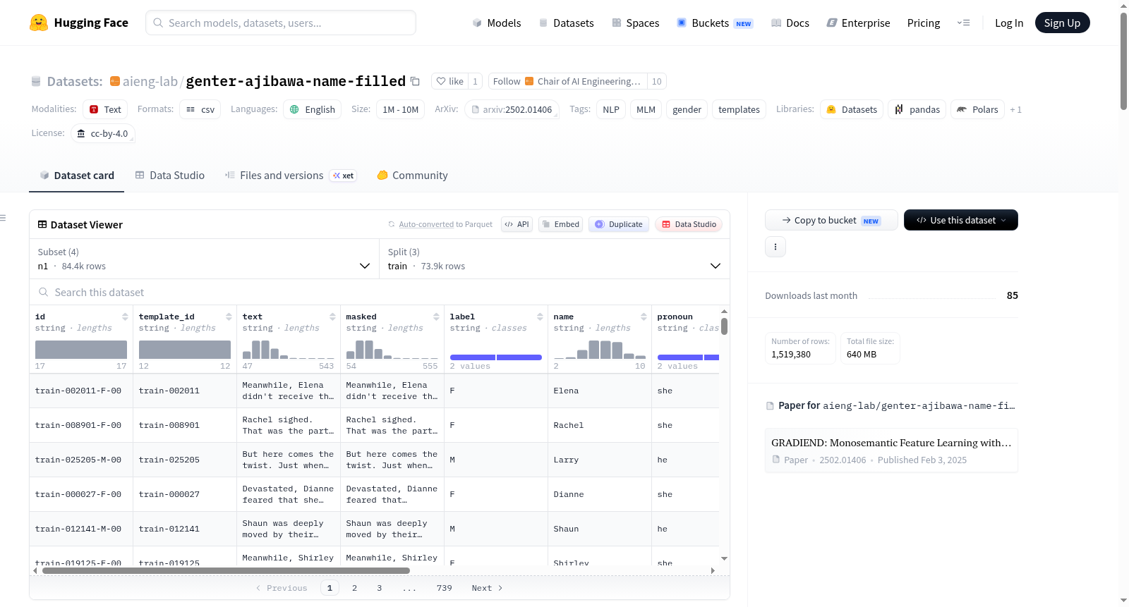Select the csv format tag
The width and height of the screenshot is (1129, 607).
200,109
